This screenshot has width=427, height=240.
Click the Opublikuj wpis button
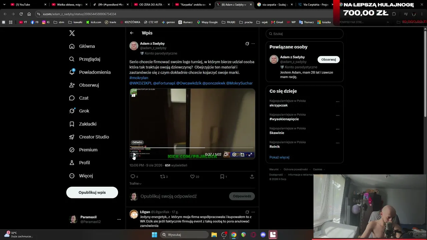pyautogui.click(x=92, y=192)
